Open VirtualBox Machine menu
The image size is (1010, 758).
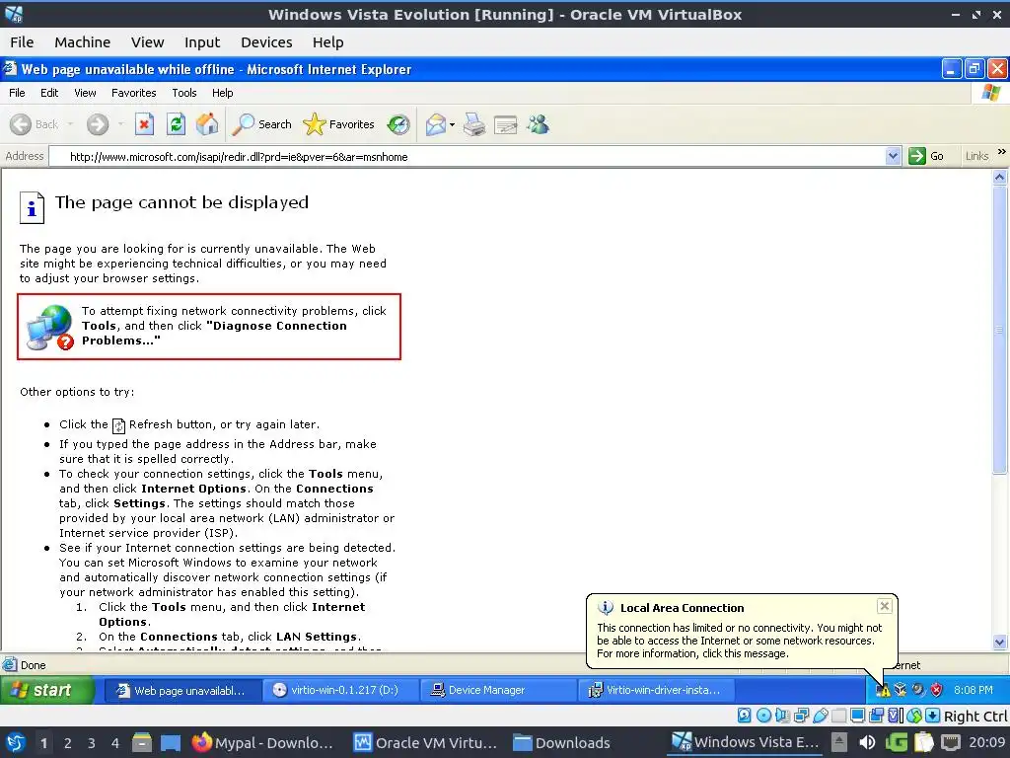(83, 42)
